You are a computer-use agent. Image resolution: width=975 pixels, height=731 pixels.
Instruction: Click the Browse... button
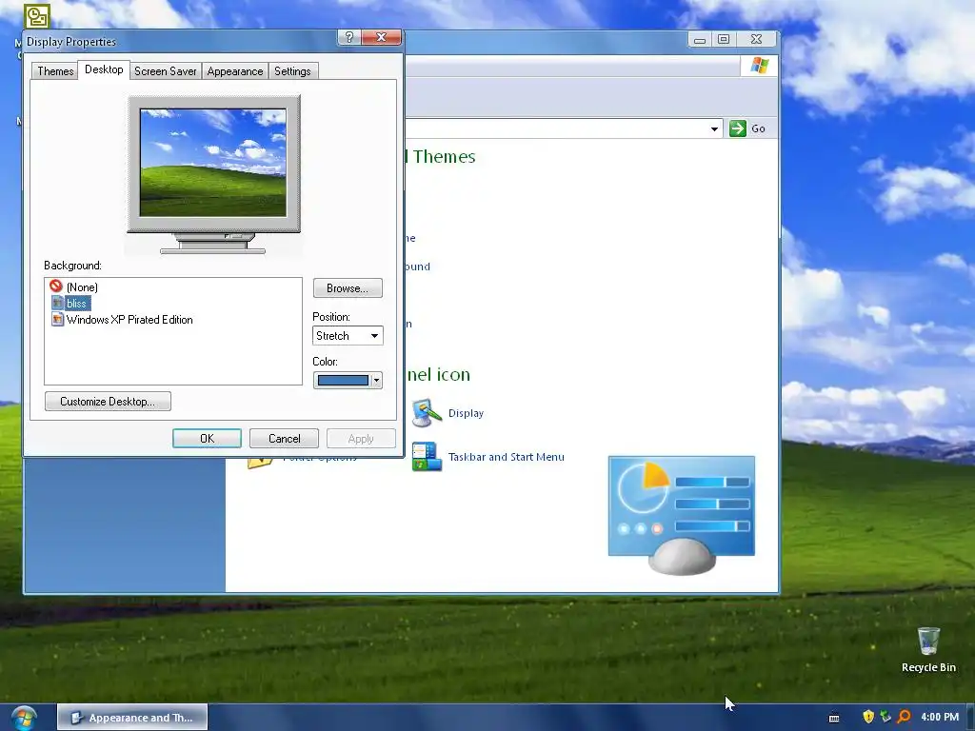pyautogui.click(x=348, y=288)
